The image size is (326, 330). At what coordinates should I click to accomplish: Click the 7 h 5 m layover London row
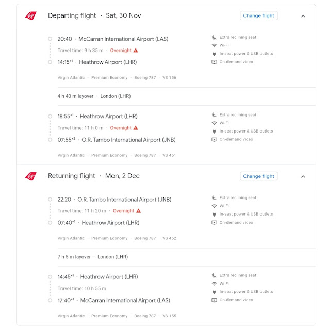93,257
